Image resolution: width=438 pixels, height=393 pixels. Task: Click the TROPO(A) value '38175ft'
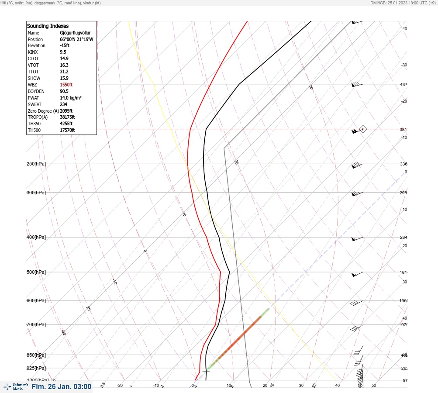coord(67,117)
